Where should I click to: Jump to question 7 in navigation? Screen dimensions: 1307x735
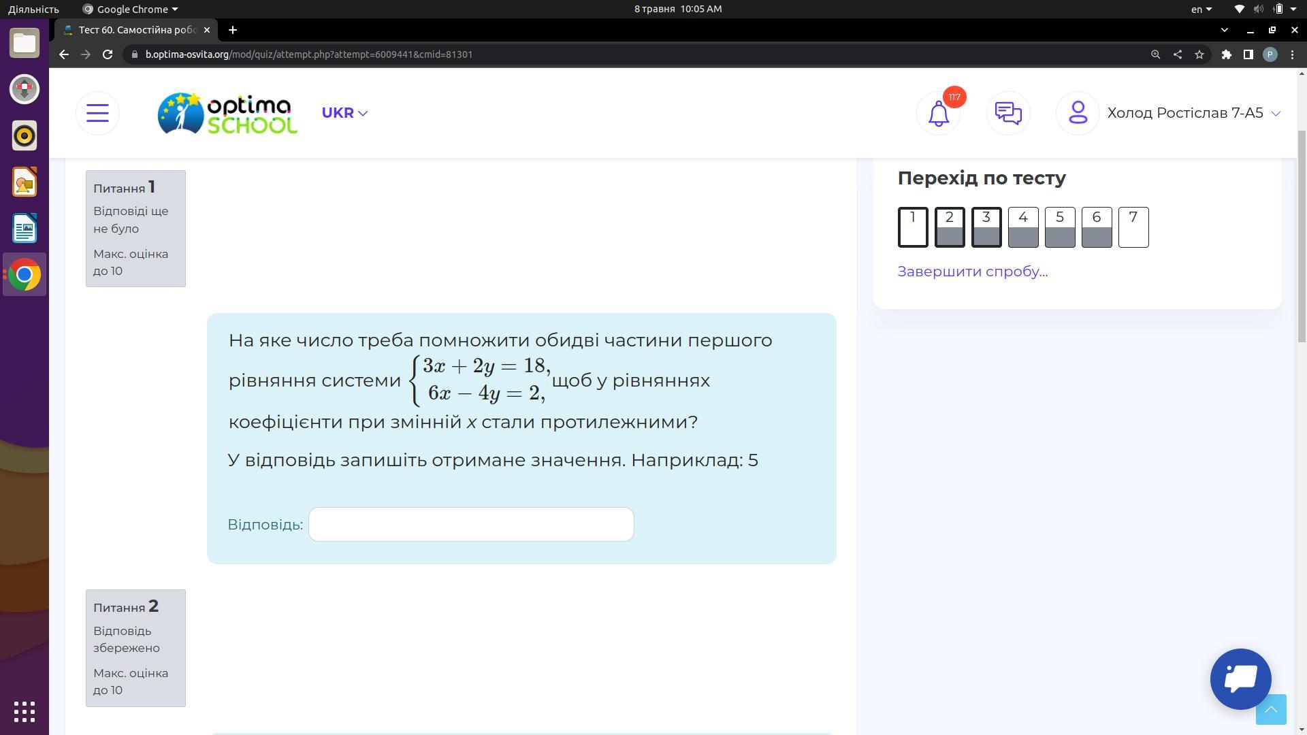click(x=1133, y=227)
